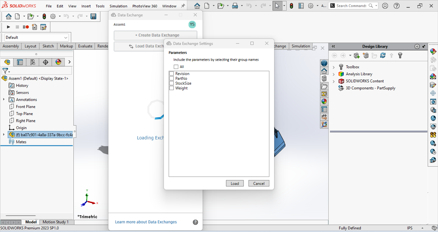
Task: Click the user login profile icon
Action: (x=385, y=6)
